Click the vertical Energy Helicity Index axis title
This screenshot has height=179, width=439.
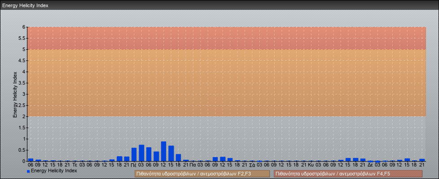(x=15, y=94)
